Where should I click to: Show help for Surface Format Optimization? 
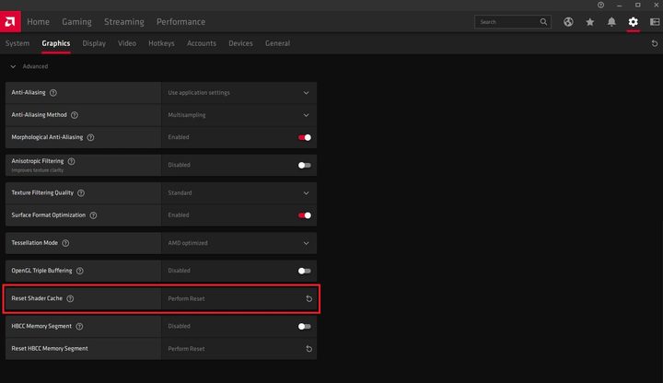(x=93, y=215)
